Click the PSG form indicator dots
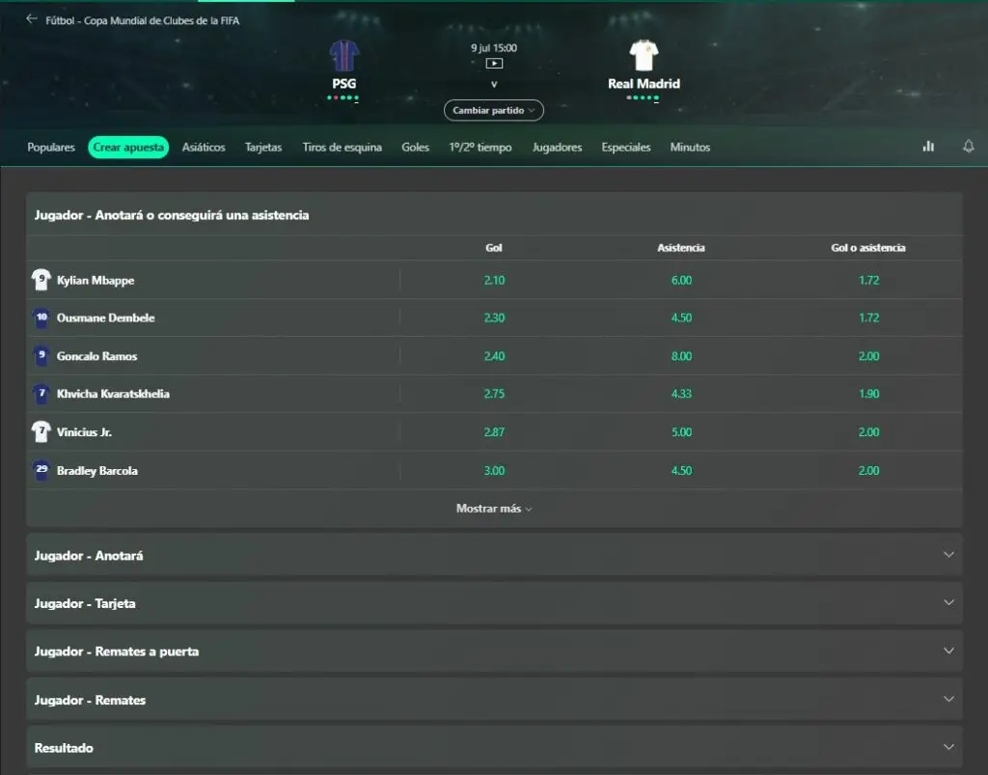988x775 pixels. point(343,98)
